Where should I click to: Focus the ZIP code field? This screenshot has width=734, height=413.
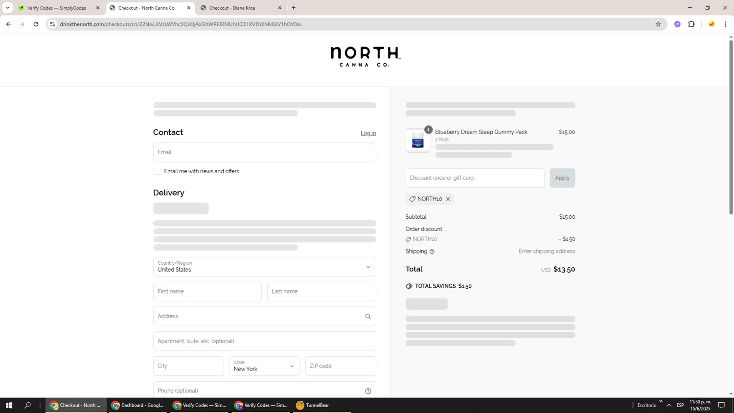[341, 366]
